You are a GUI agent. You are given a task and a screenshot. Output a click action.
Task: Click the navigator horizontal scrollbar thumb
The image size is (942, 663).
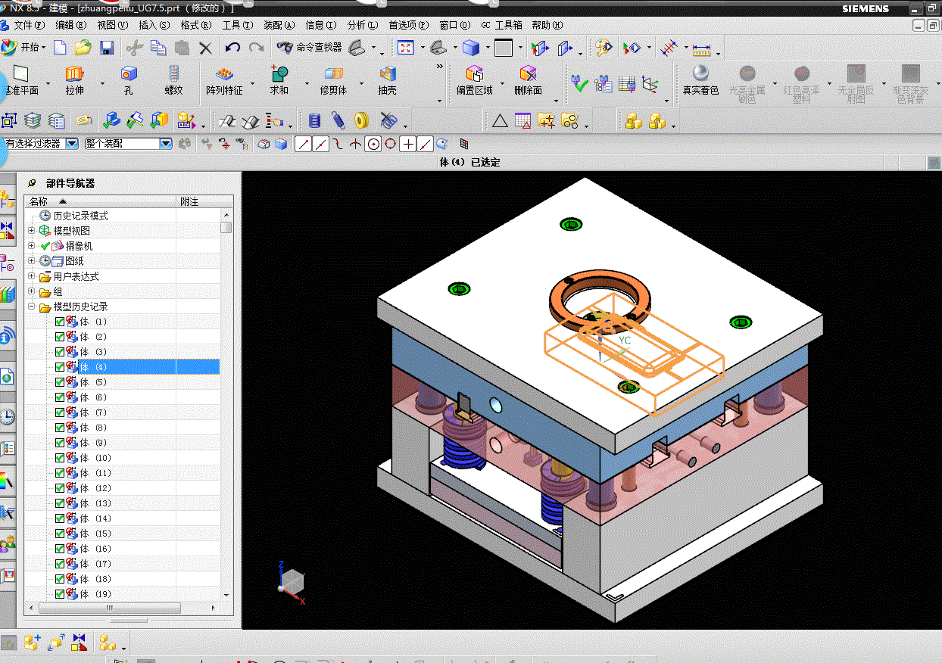tap(109, 608)
